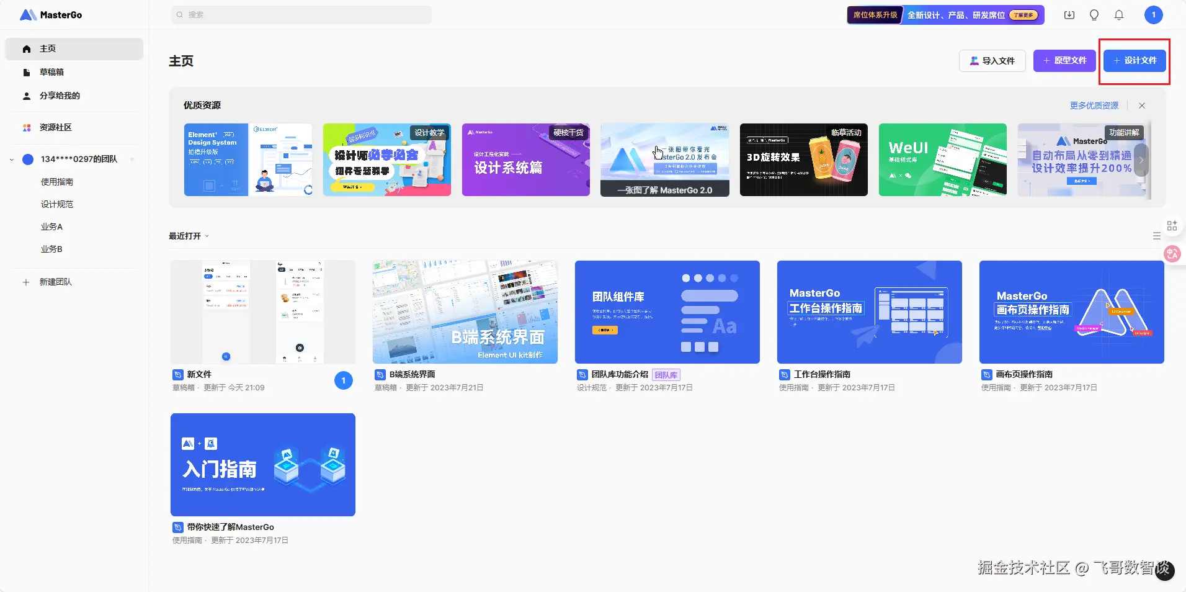Open the 自动布局从零到精通 resource card
Image resolution: width=1186 pixels, height=592 pixels.
[1082, 159]
